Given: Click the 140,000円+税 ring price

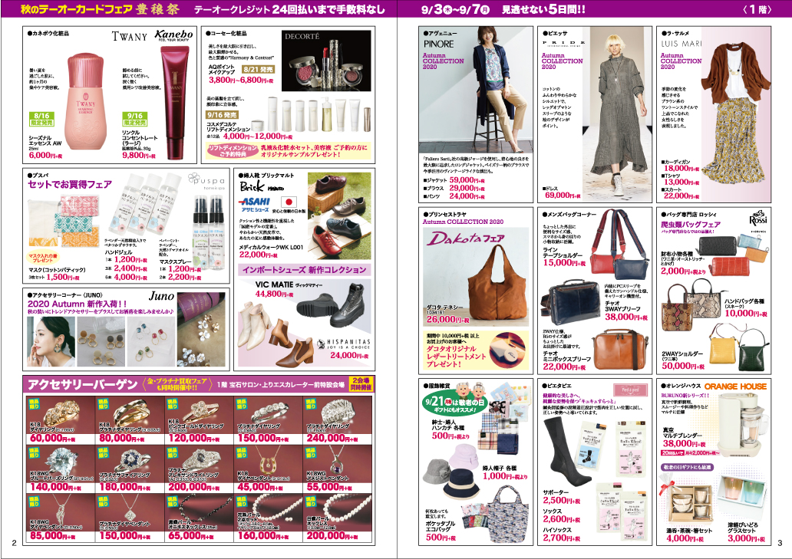Looking at the screenshot, I should click(x=55, y=487).
